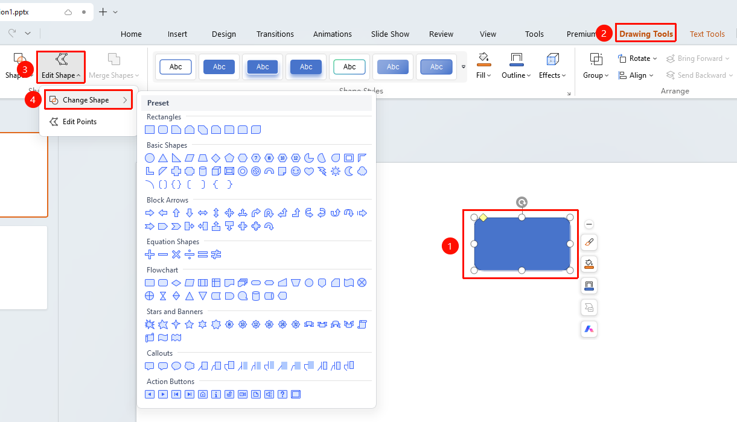Click the Edit Shape button

point(61,66)
